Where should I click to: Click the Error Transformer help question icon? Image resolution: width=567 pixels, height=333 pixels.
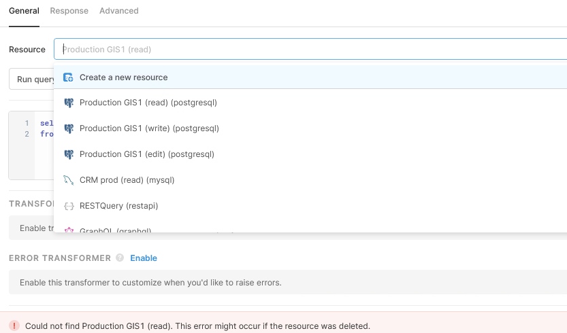pyautogui.click(x=120, y=258)
